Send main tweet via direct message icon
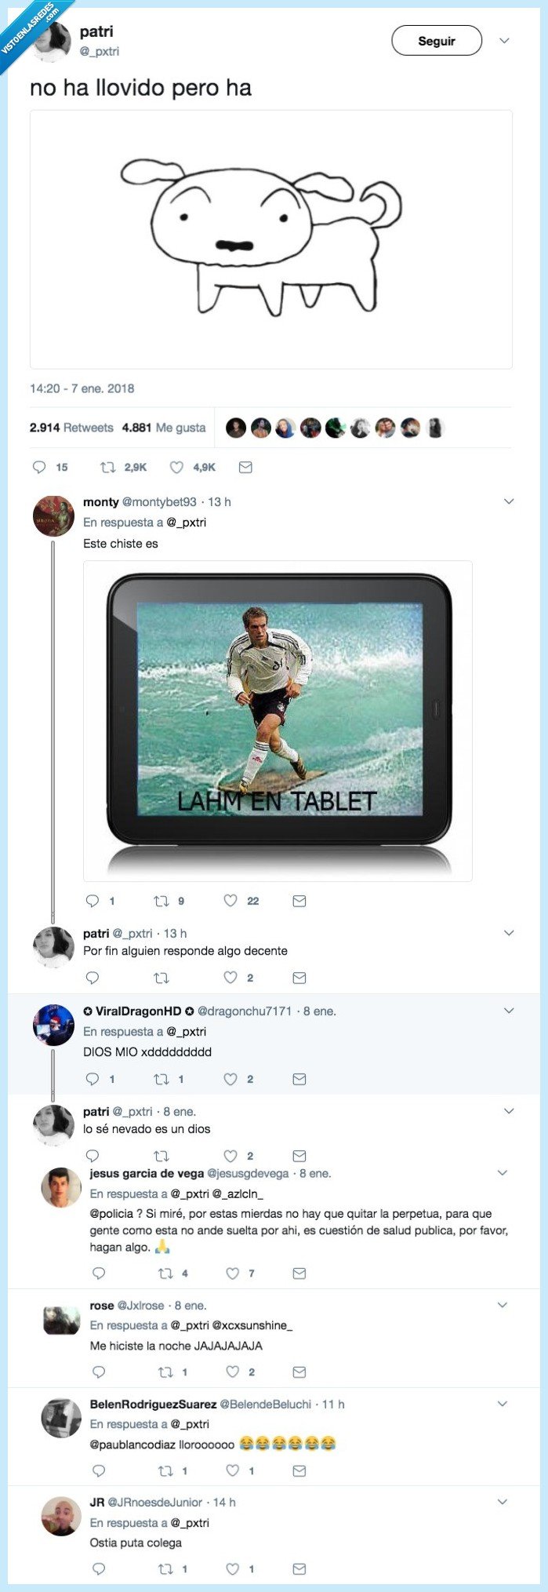 click(x=245, y=467)
